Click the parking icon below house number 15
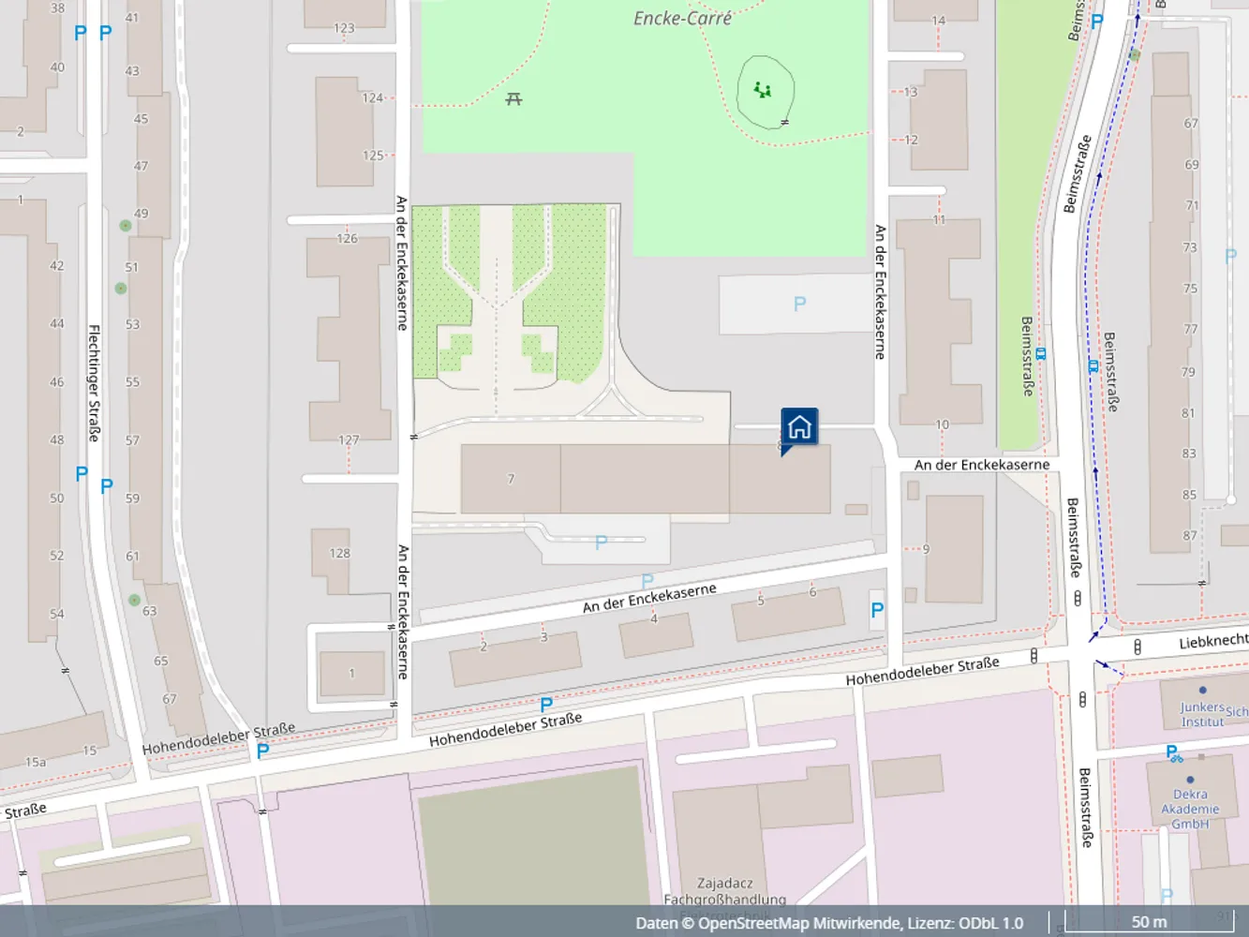 pos(262,751)
